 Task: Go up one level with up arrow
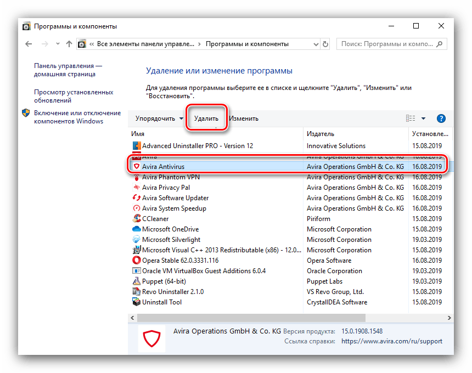coord(69,44)
